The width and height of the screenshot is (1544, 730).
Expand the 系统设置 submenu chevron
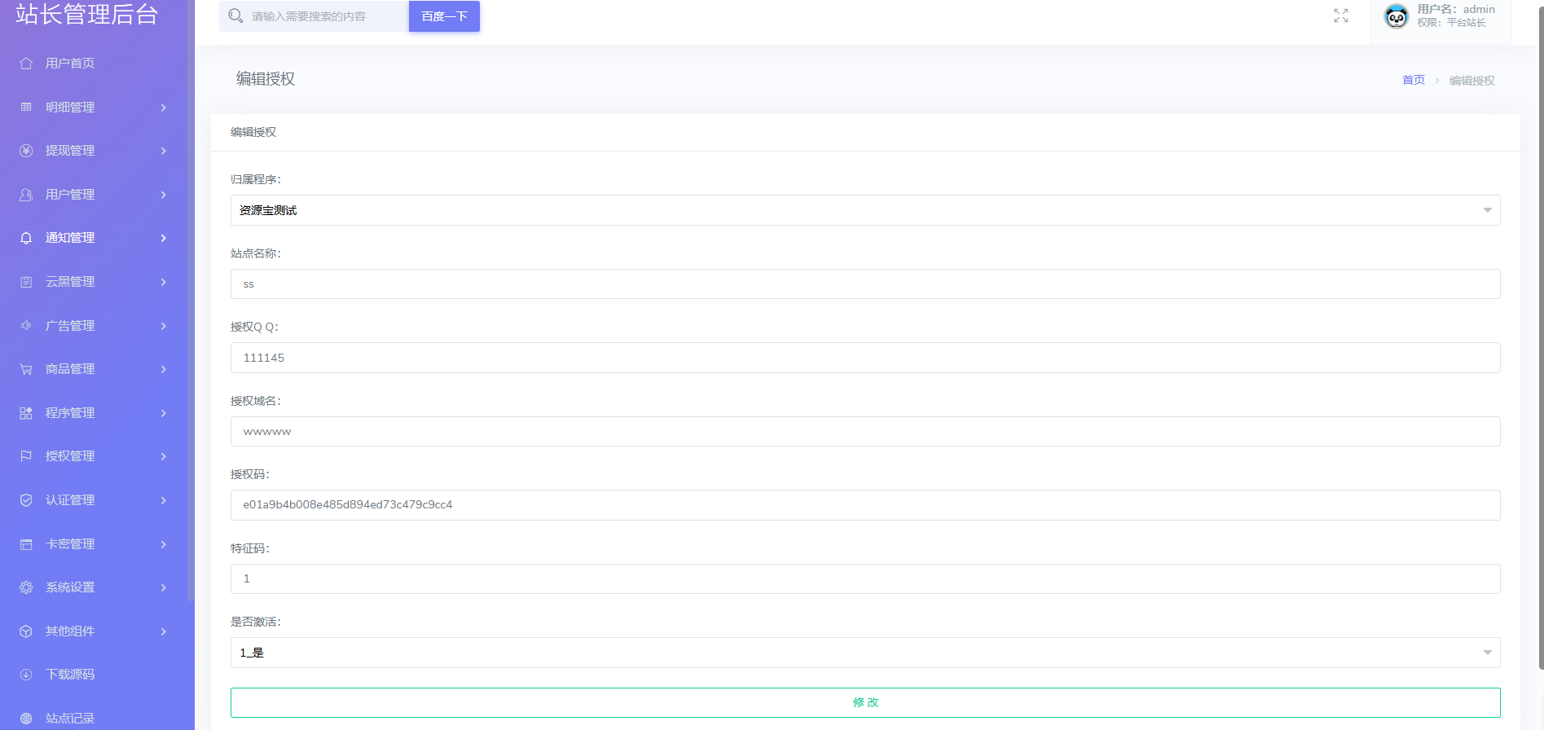pyautogui.click(x=164, y=587)
